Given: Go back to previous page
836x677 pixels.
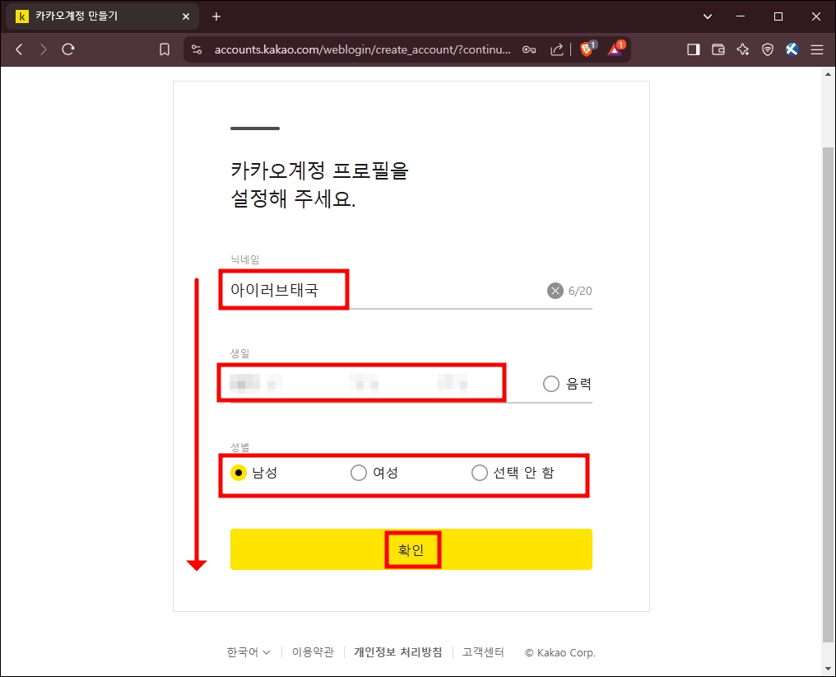Looking at the screenshot, I should [x=19, y=49].
